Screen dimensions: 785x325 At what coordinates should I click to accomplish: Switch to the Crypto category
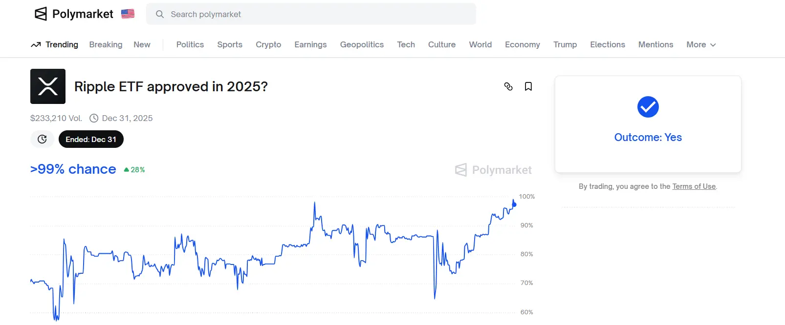coord(268,45)
